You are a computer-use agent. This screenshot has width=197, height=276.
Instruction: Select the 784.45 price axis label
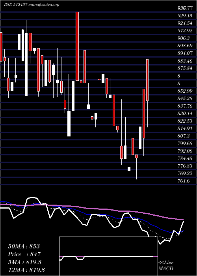click(185, 159)
